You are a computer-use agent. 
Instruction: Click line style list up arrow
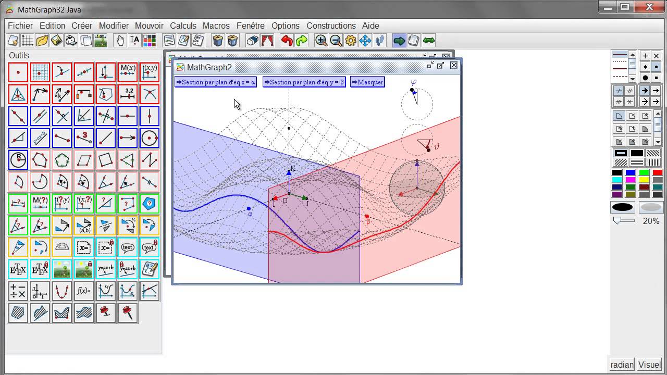[633, 54]
